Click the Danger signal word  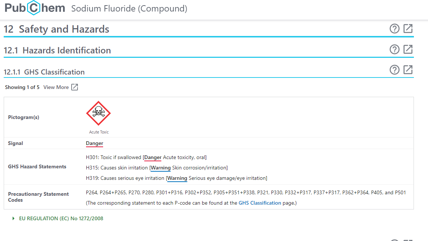[95, 143]
